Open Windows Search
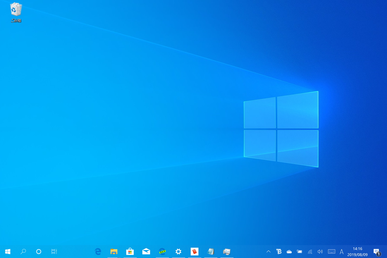Screen dimensions: 387x258 [23, 251]
